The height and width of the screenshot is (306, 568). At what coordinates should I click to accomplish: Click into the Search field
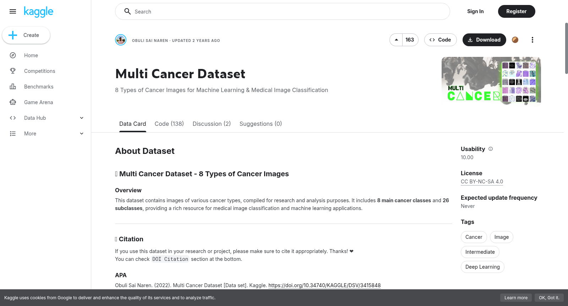coord(283,11)
